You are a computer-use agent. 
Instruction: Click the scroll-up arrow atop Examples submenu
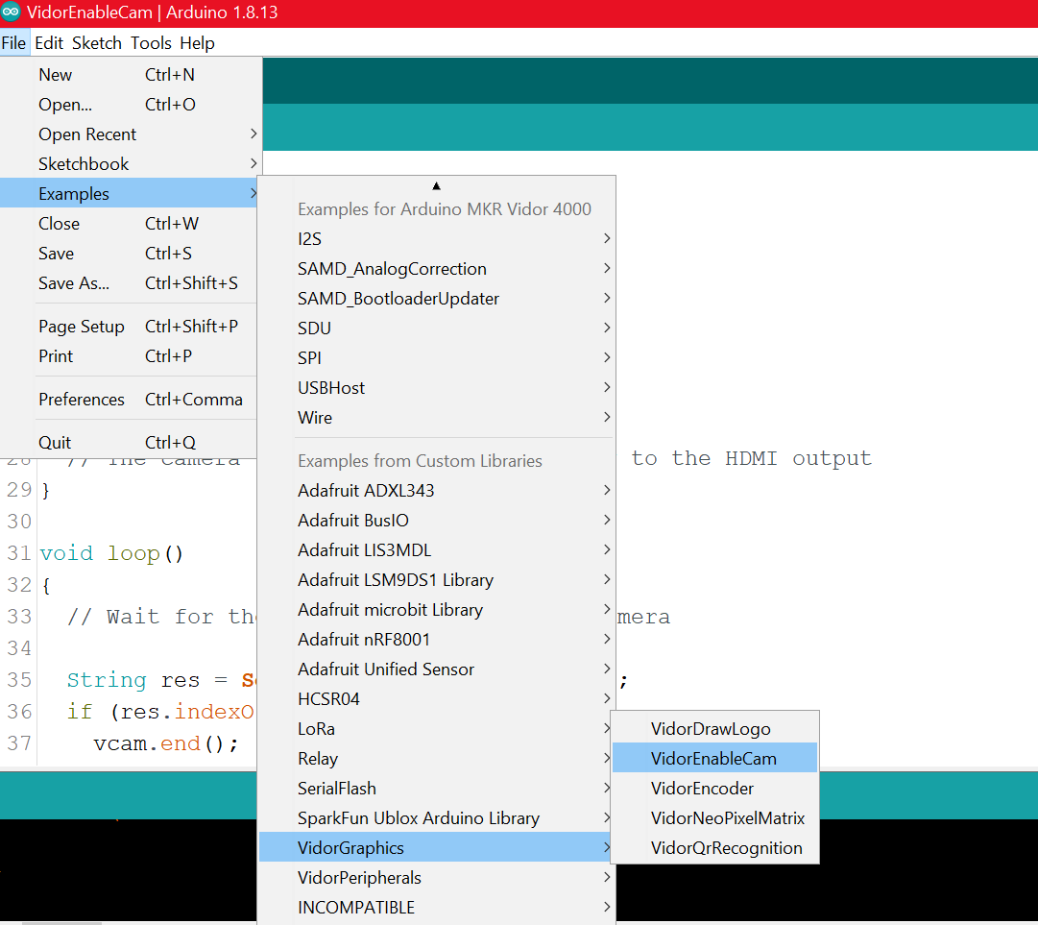(x=436, y=186)
